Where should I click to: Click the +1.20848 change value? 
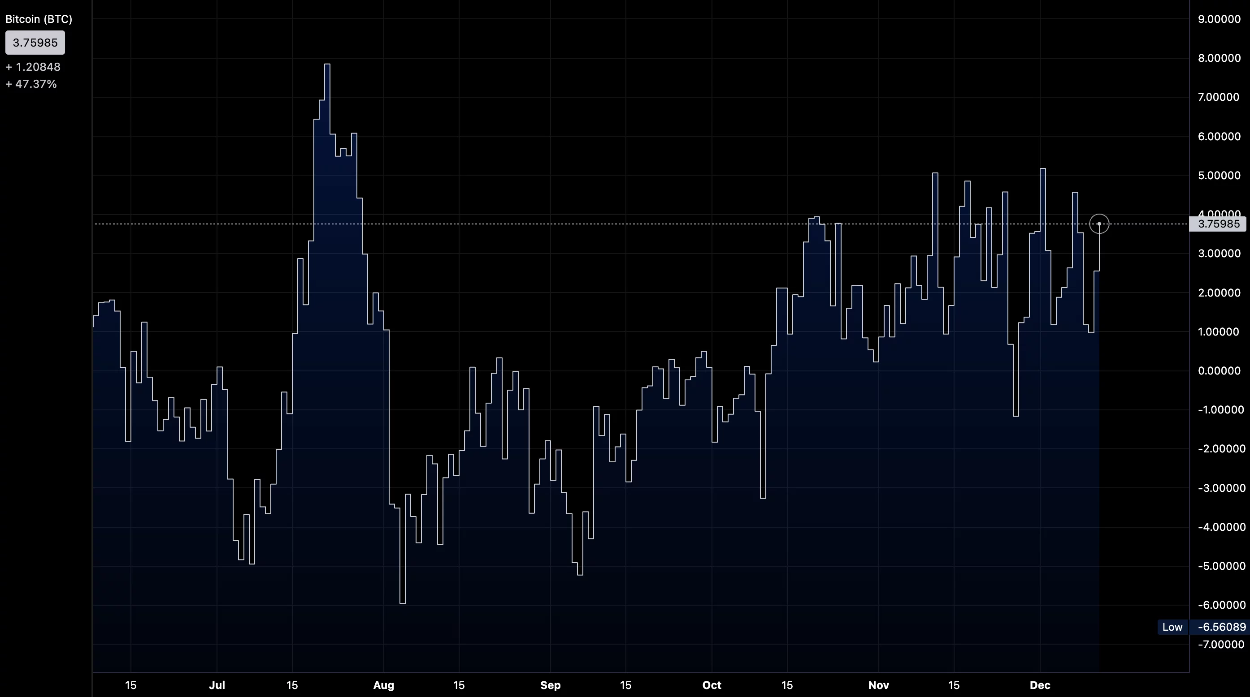pyautogui.click(x=33, y=67)
